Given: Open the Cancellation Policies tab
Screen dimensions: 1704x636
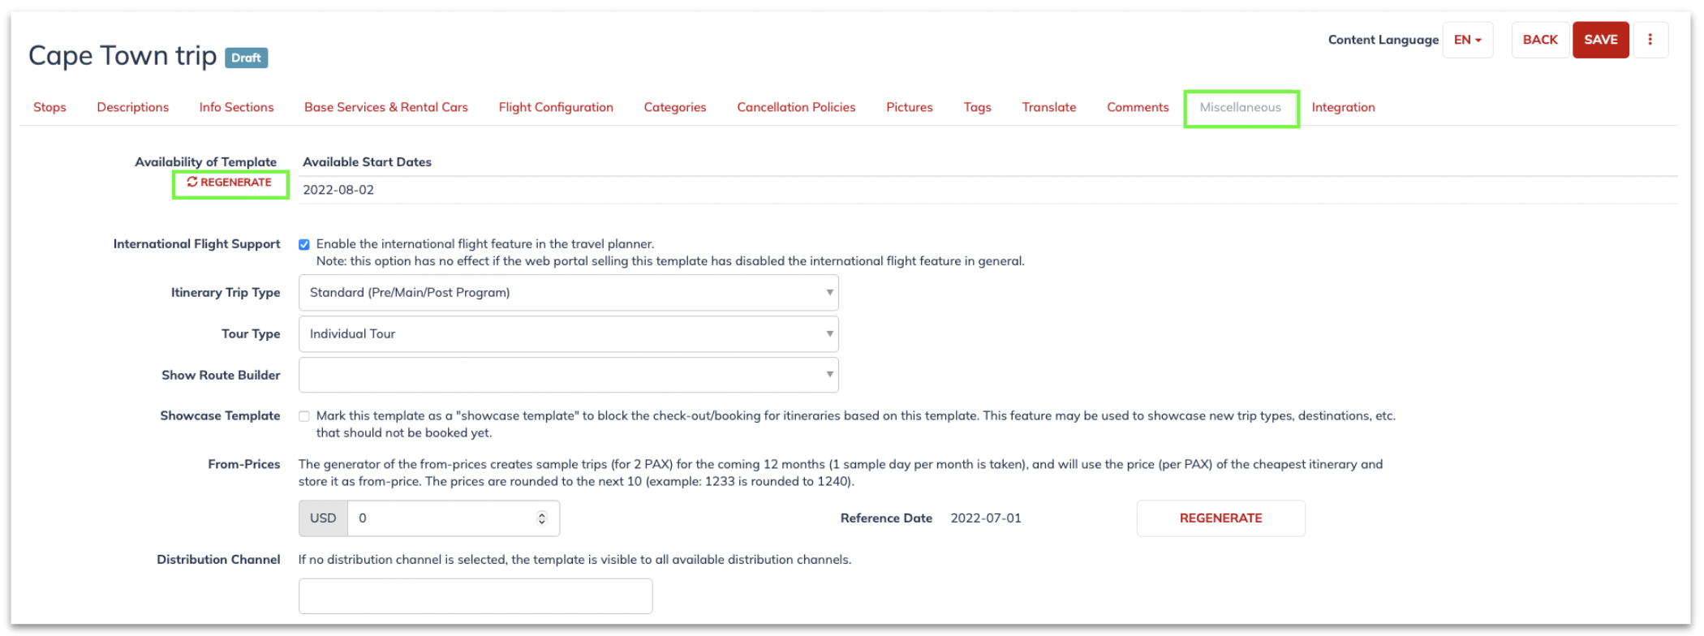Looking at the screenshot, I should 796,107.
